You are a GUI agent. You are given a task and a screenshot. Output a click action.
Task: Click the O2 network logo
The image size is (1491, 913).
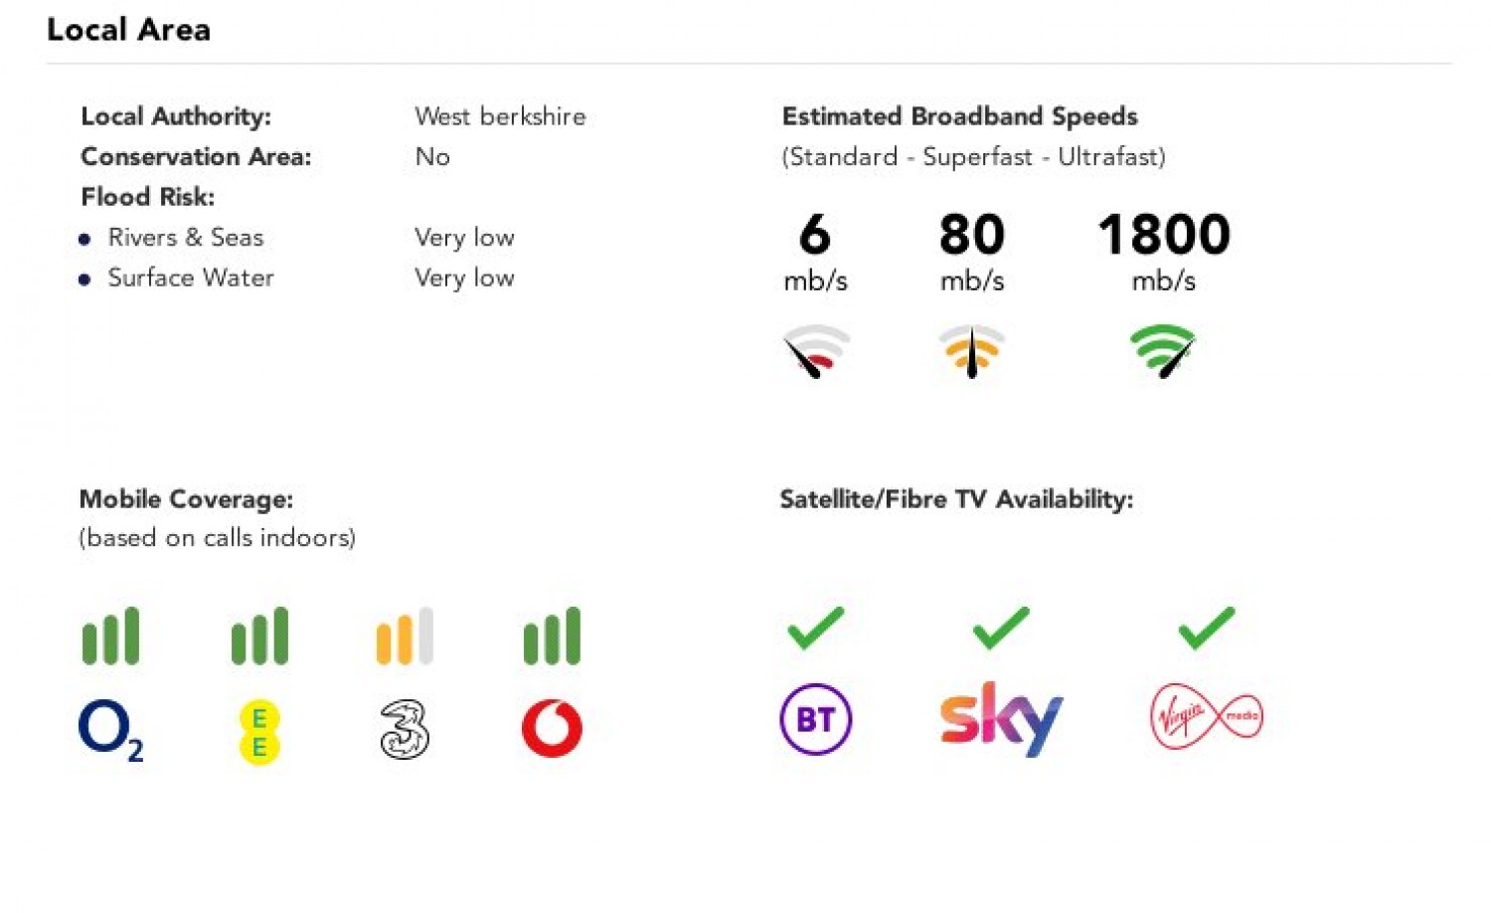pyautogui.click(x=110, y=729)
